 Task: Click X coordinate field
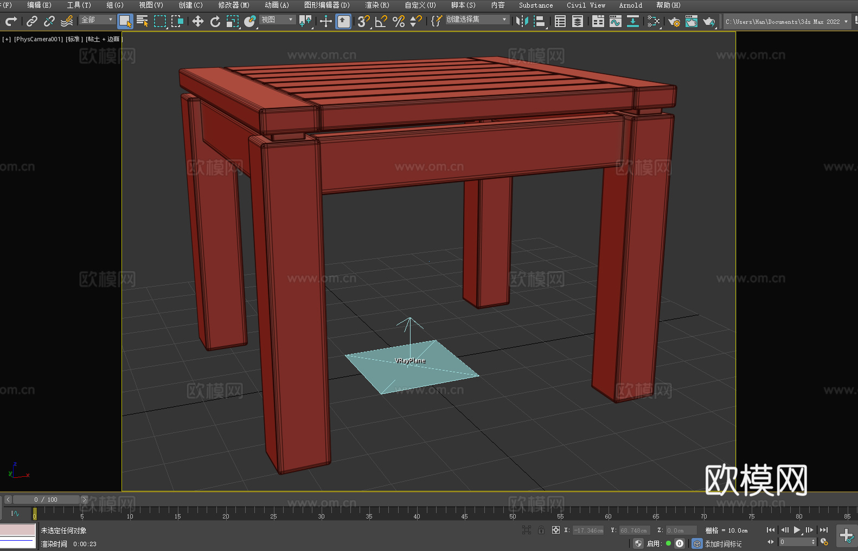pos(588,530)
